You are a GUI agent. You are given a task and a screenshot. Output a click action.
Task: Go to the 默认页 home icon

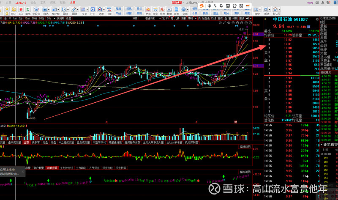click(275, 9)
